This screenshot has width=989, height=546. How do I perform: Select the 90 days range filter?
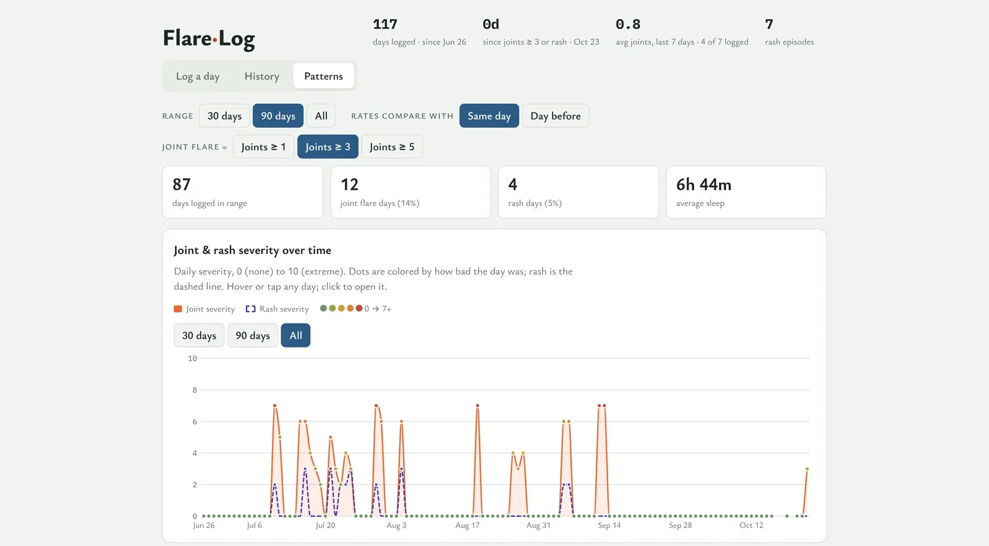[x=278, y=116]
